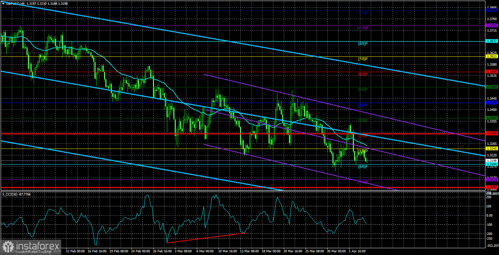The image size is (499, 255).
Task: Open the chart menu arrow beside GBPUSD,H4
Action: coord(3,3)
